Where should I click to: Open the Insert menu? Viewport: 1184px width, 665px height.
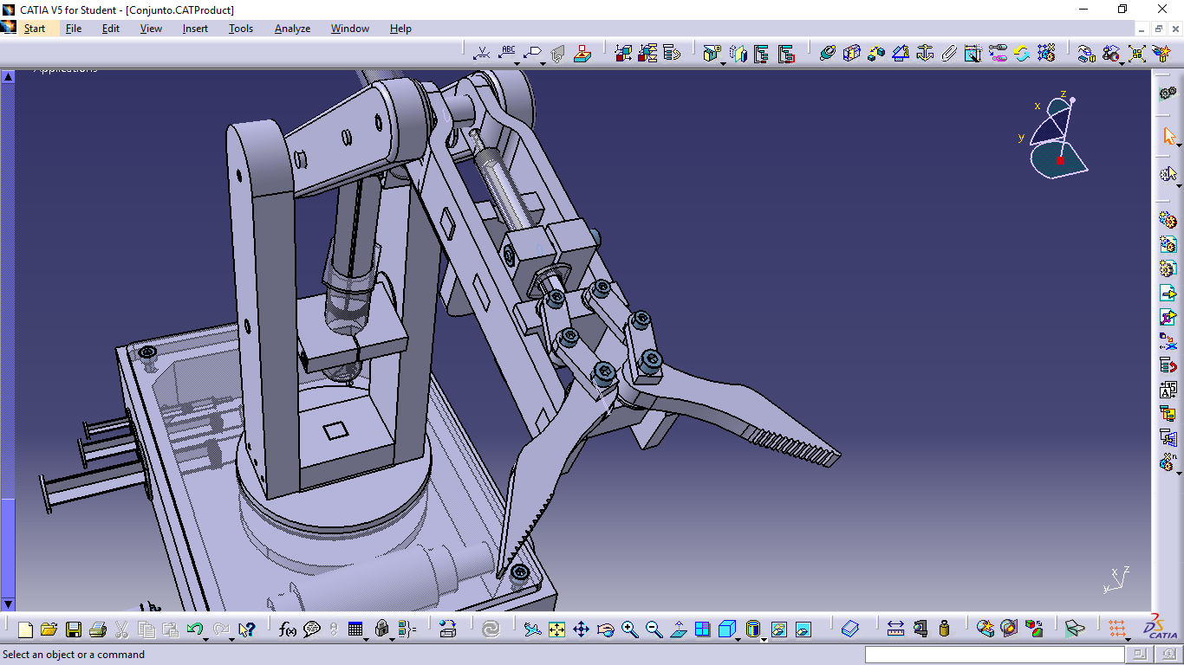click(x=195, y=29)
